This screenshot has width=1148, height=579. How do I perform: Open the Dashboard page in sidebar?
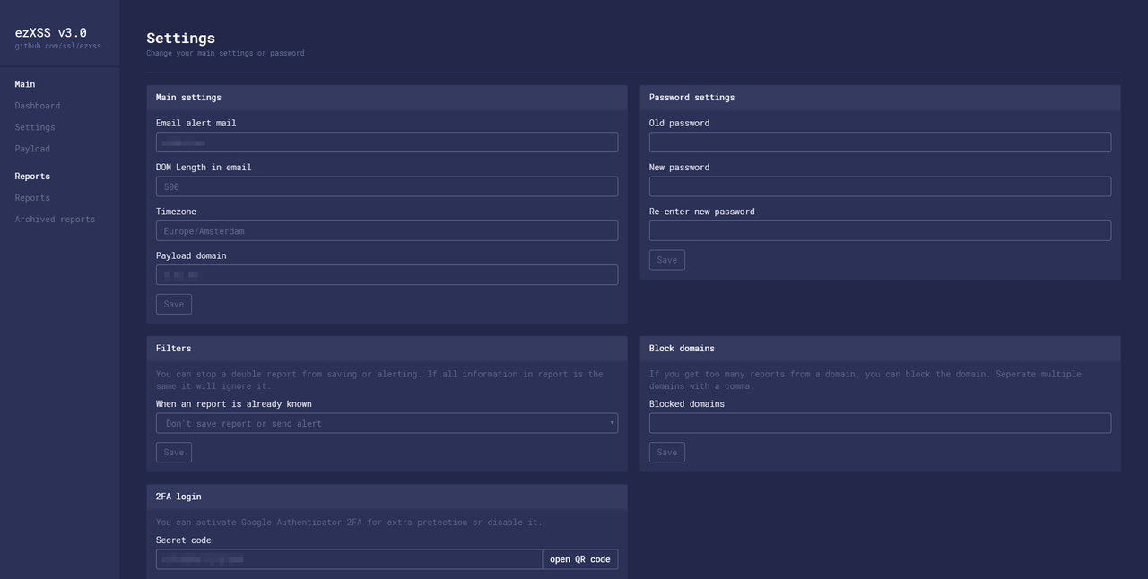pos(38,106)
